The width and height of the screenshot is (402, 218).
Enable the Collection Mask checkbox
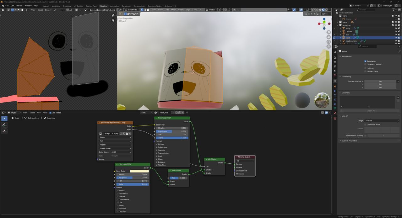(x=366, y=125)
